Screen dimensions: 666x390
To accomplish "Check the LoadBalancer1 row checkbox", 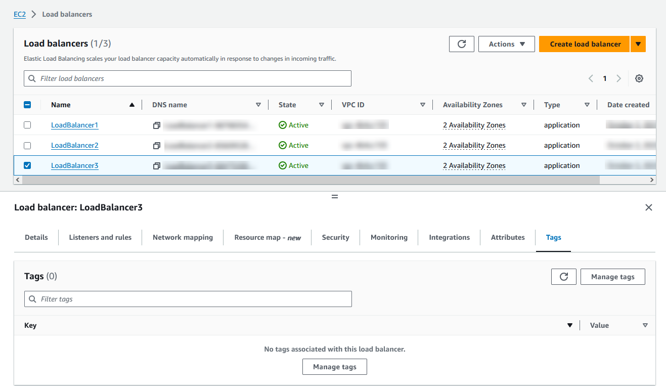I will [27, 125].
